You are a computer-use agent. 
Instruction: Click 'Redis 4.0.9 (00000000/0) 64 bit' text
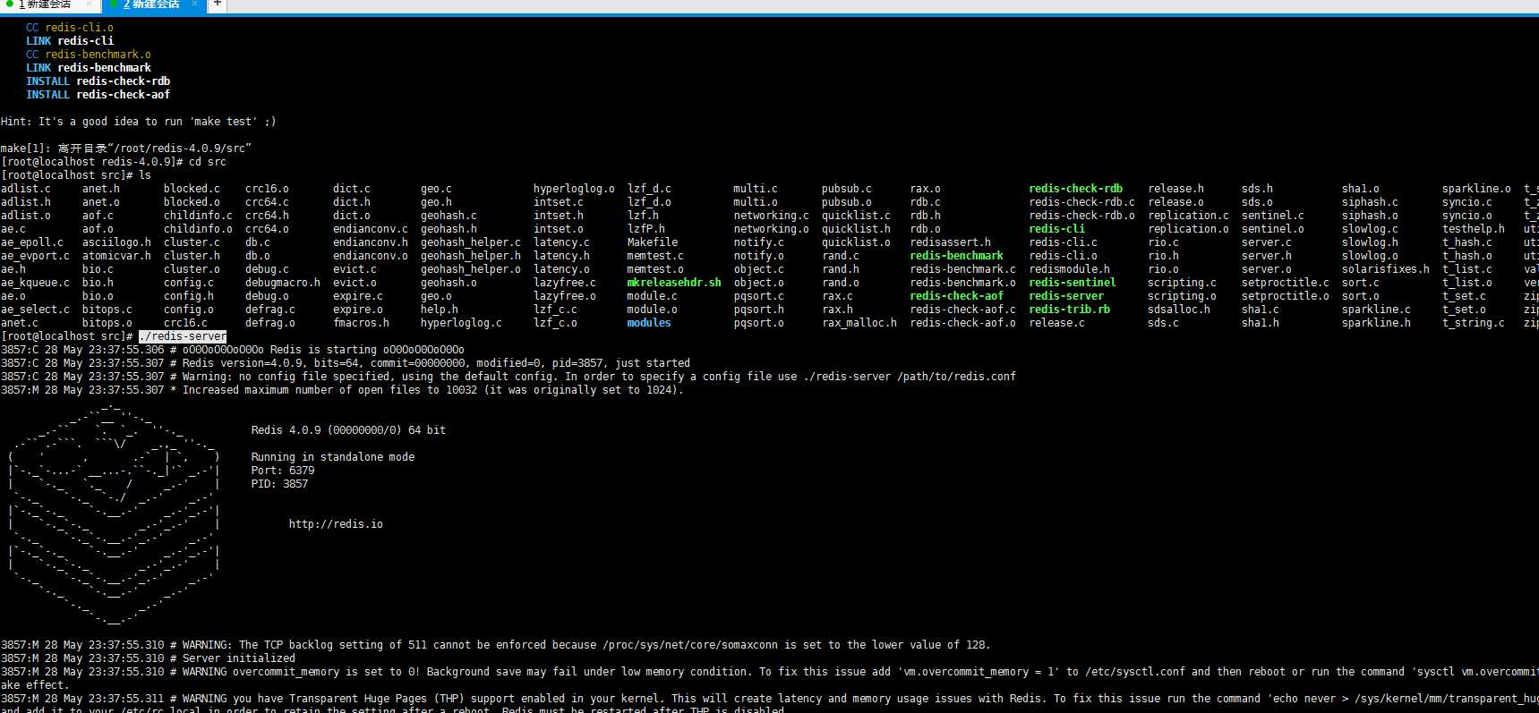point(348,430)
